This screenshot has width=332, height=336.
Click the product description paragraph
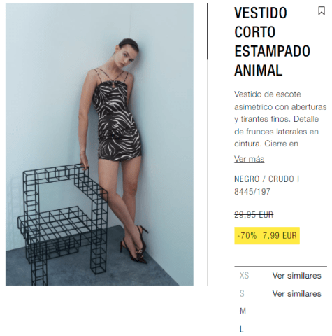tap(280, 119)
